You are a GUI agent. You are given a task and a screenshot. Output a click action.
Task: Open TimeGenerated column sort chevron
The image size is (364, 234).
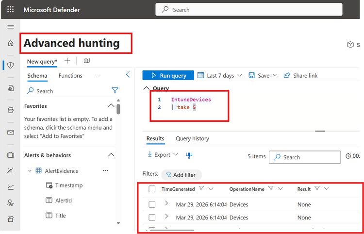pos(211,188)
